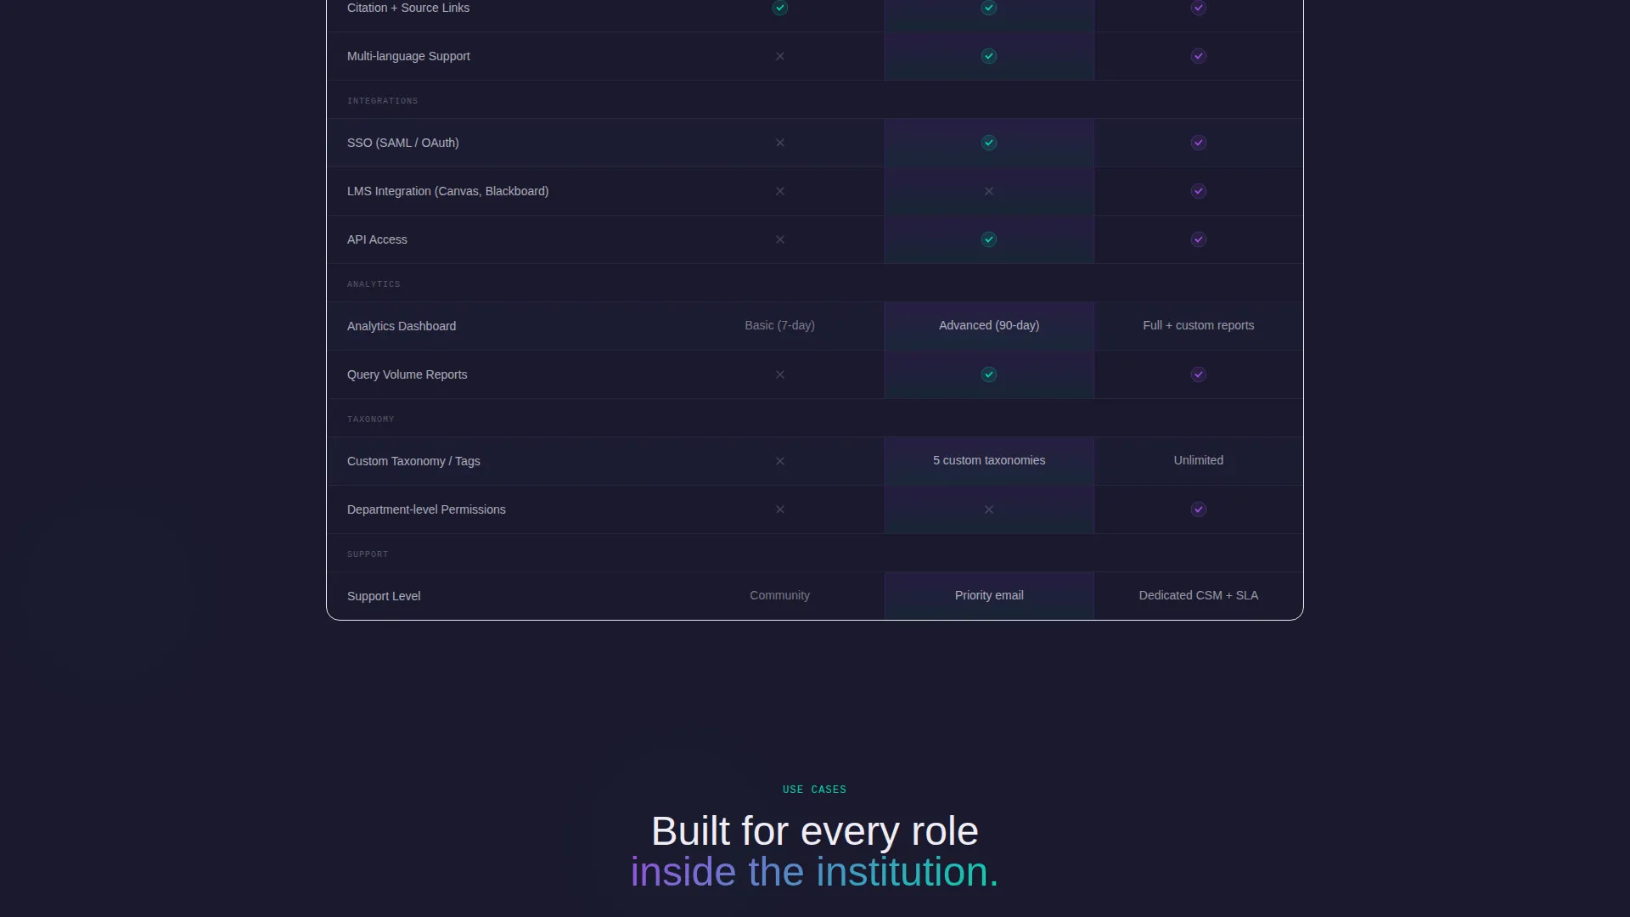Click LMS Integration purple checkmark in last column
1630x917 pixels.
point(1198,191)
